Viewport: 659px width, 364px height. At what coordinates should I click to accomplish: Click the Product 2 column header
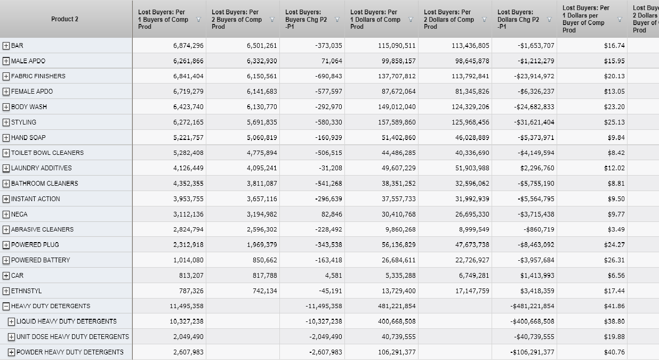click(65, 19)
